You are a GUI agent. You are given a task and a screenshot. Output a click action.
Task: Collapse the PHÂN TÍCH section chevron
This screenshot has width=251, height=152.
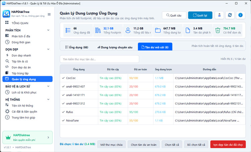[48, 30]
